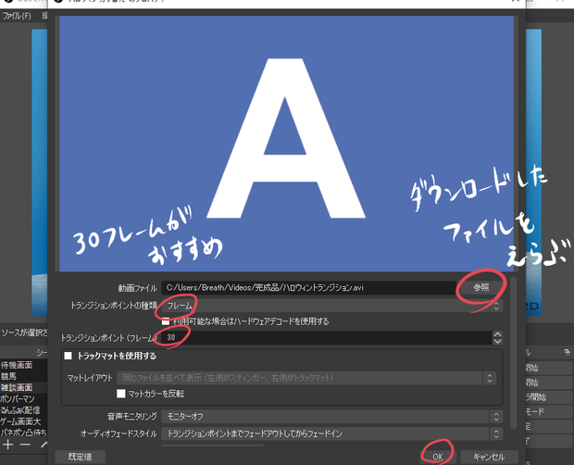The image size is (574, 465).
Task: Toggle マットカラーを反転 checkbox
Action: pos(120,394)
